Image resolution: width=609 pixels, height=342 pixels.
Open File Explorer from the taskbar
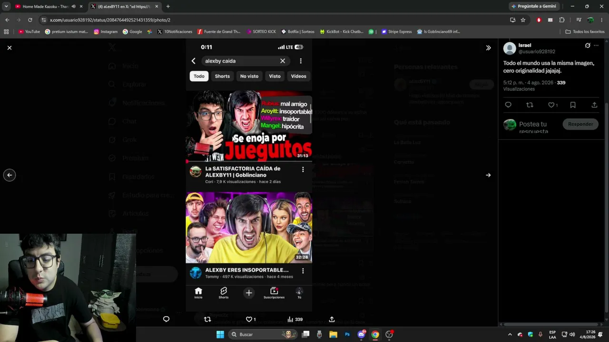click(334, 334)
